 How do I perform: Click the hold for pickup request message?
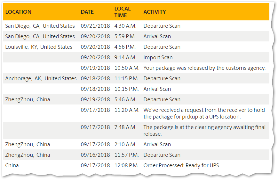(x=204, y=113)
